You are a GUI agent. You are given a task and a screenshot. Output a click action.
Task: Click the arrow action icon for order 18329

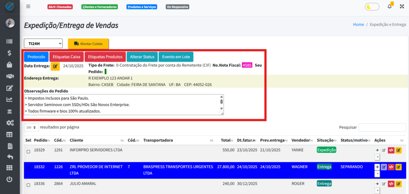[x=377, y=150]
